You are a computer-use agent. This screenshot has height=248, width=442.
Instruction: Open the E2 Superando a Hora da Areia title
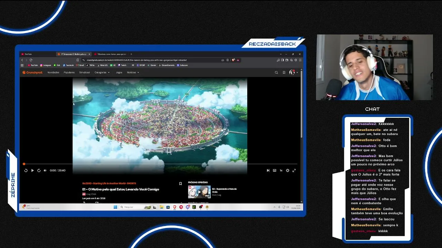coord(224,190)
